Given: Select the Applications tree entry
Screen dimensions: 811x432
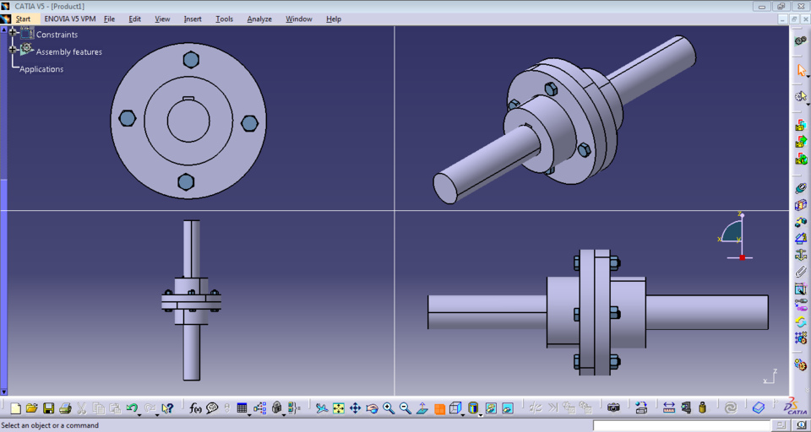Looking at the screenshot, I should coord(41,69).
